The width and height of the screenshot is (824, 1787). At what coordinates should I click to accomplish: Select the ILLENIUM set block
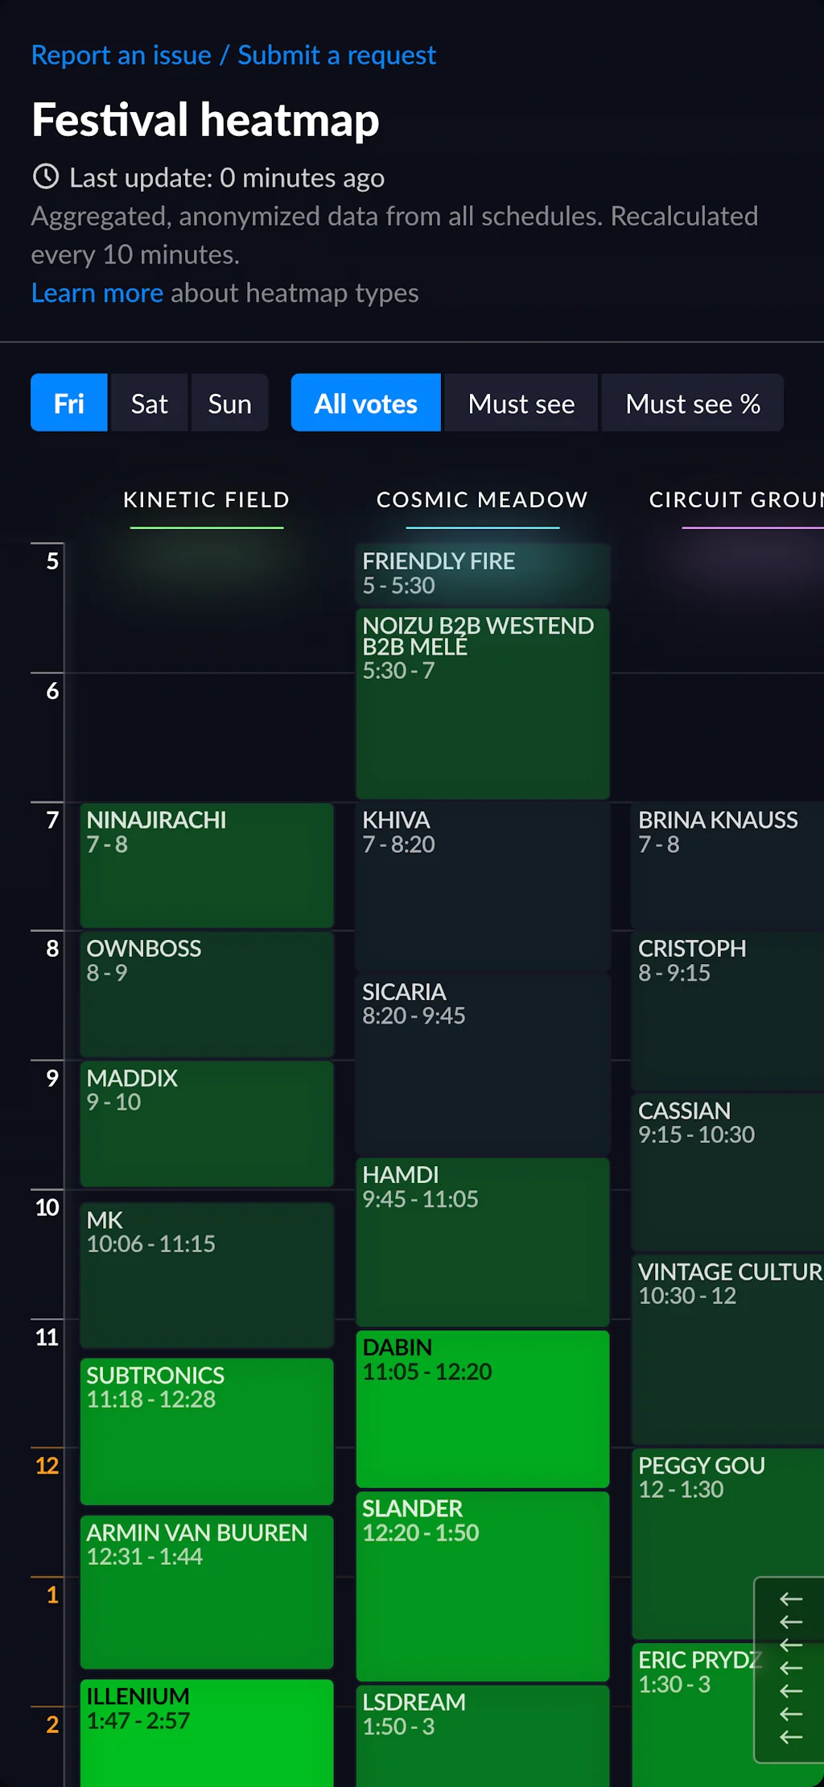206,1731
